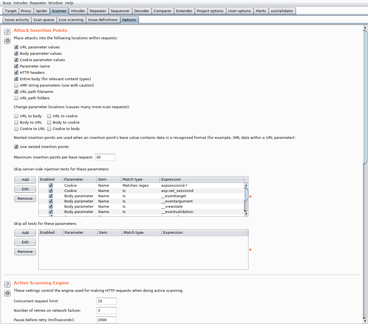This screenshot has height=325, width=368.
Task: Add a skip all tests parameter
Action: pos(25,233)
